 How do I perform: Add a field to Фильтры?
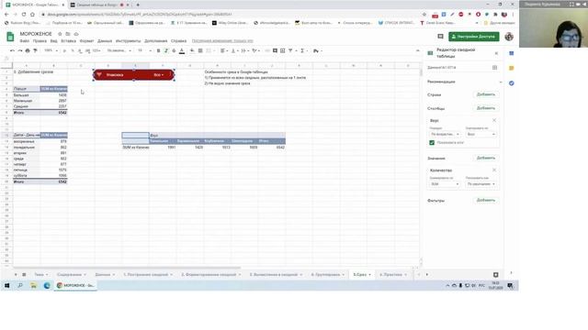486,200
